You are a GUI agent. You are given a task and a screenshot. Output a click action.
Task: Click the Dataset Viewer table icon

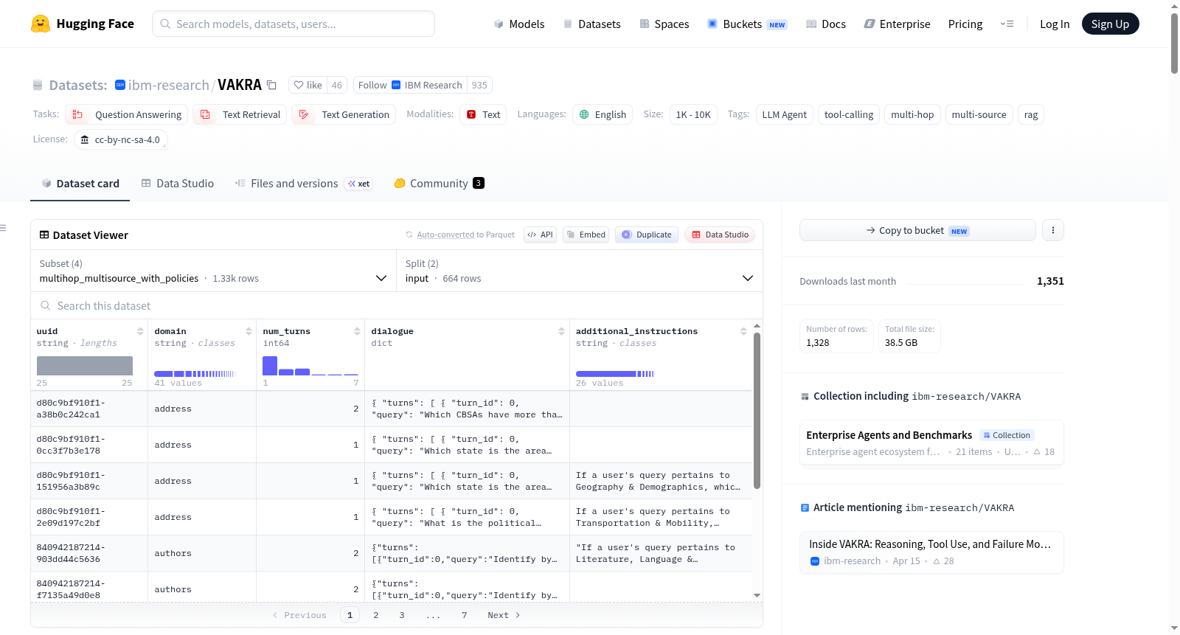tap(44, 235)
